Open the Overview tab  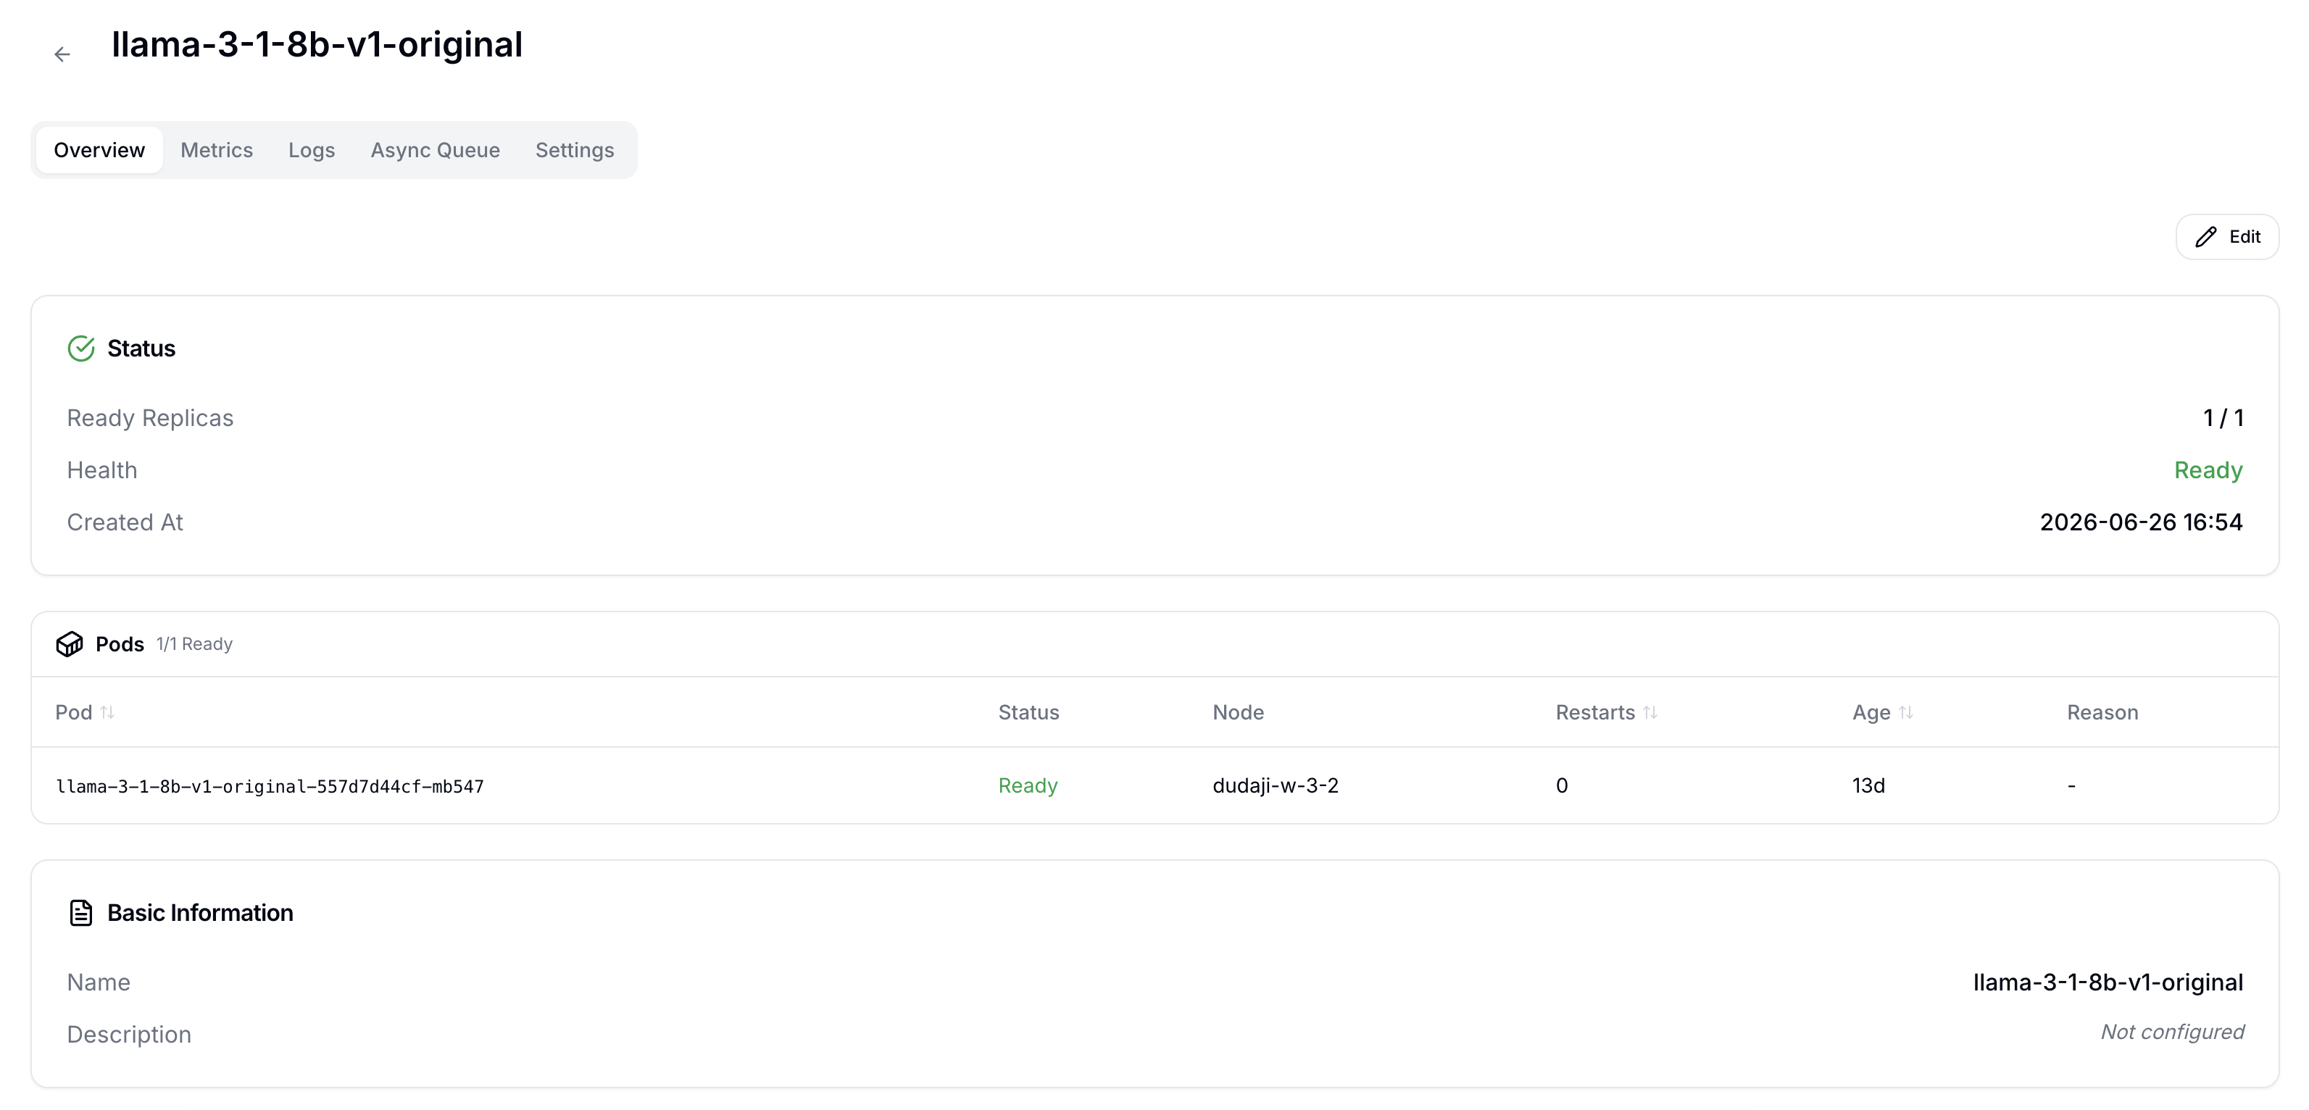(x=99, y=149)
